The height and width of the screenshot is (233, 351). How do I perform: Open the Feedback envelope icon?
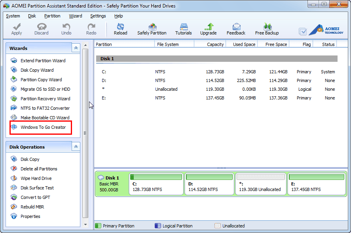click(x=236, y=27)
